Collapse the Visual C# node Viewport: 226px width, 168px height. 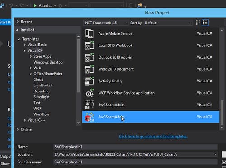24,51
